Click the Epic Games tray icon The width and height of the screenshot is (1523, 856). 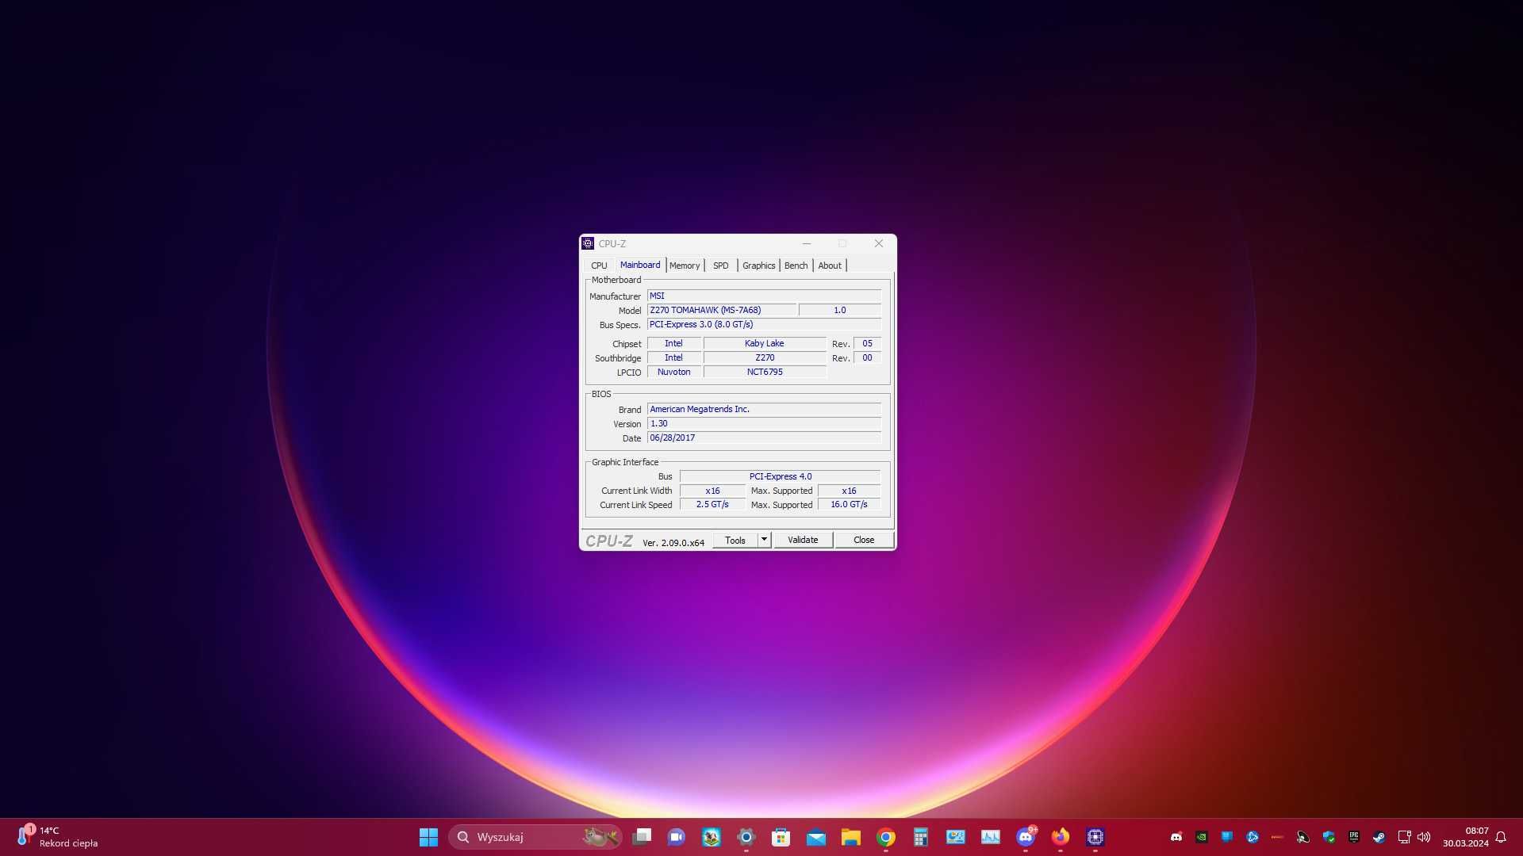click(1354, 837)
